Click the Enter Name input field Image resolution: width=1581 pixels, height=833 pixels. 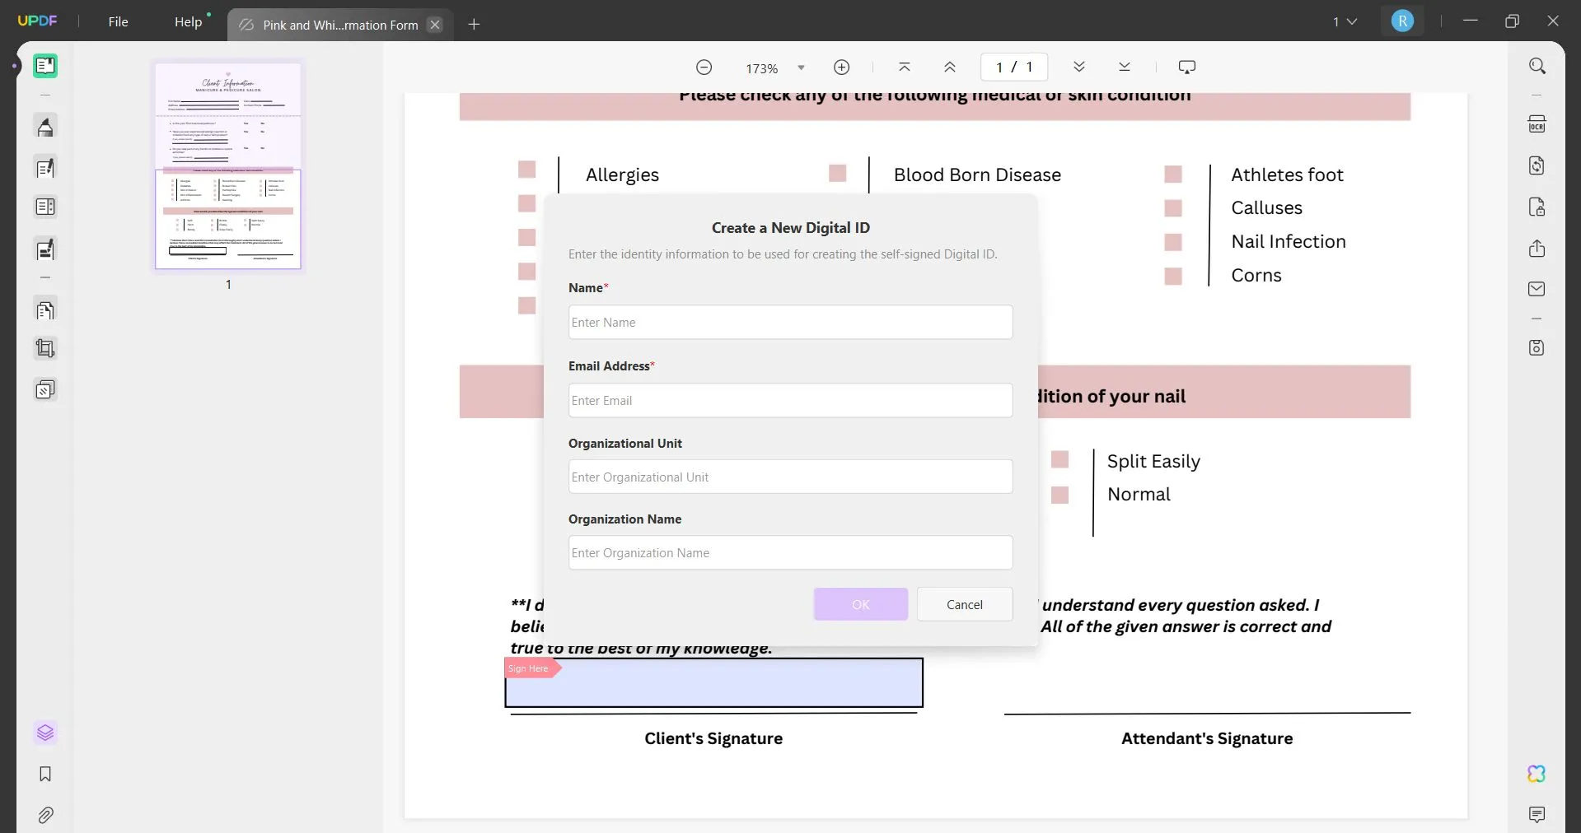pos(790,322)
